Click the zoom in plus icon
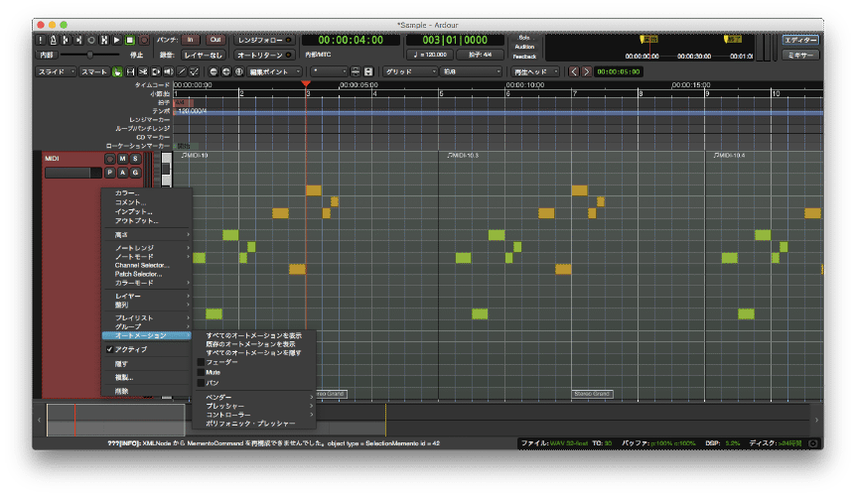 pos(226,72)
